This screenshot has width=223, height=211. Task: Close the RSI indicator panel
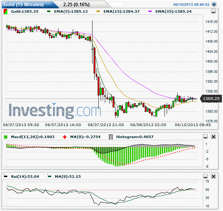pyautogui.click(x=213, y=176)
